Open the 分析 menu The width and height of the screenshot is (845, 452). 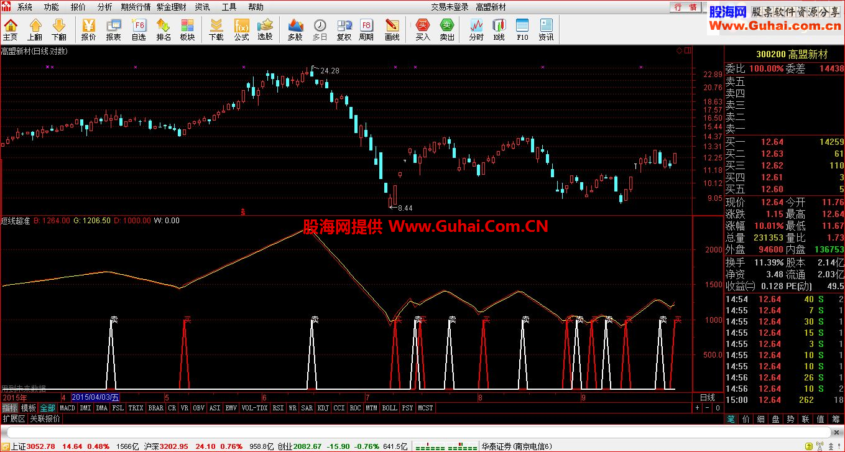pyautogui.click(x=105, y=7)
